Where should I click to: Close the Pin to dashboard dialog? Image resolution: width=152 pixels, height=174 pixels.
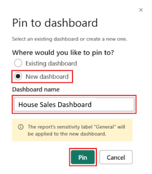[141, 10]
